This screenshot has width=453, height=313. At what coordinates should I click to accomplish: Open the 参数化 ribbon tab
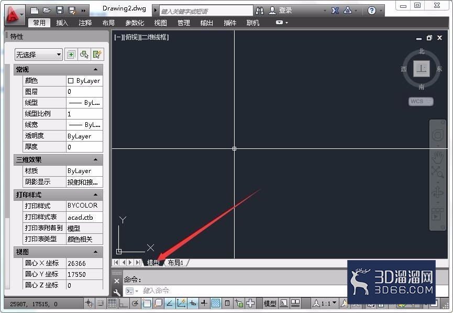[x=135, y=23]
